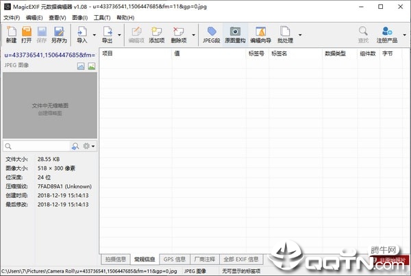
Task: Open the gear settings dropdown near search
Action: tap(89, 146)
